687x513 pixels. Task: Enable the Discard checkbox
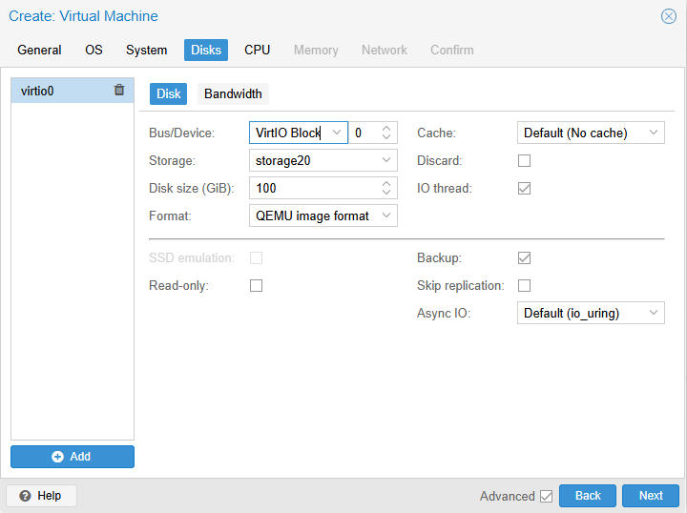524,161
